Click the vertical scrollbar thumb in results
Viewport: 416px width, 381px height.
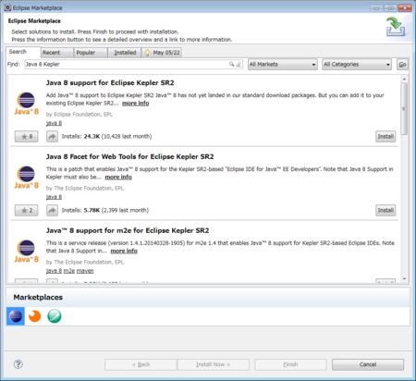point(404,108)
